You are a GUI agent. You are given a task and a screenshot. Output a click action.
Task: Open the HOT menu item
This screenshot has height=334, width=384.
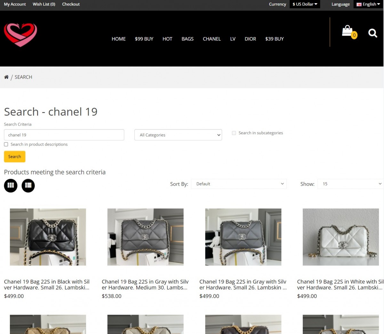pyautogui.click(x=167, y=39)
